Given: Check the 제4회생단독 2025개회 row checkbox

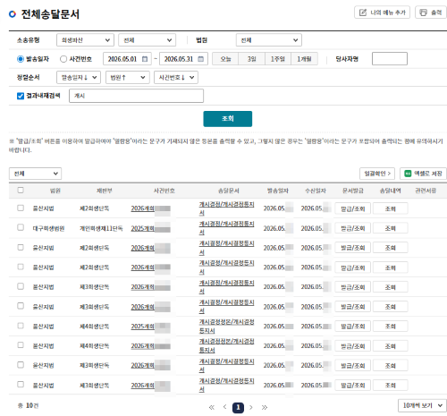Looking at the screenshot, I should coord(21,326).
